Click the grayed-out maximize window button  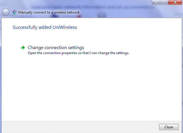[164, 2]
